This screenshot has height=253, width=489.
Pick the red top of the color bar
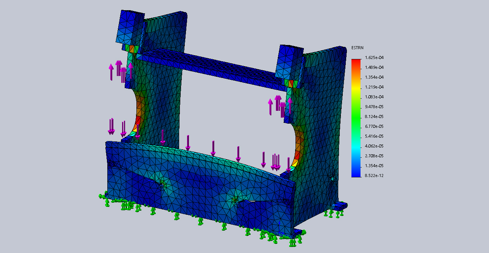point(356,61)
